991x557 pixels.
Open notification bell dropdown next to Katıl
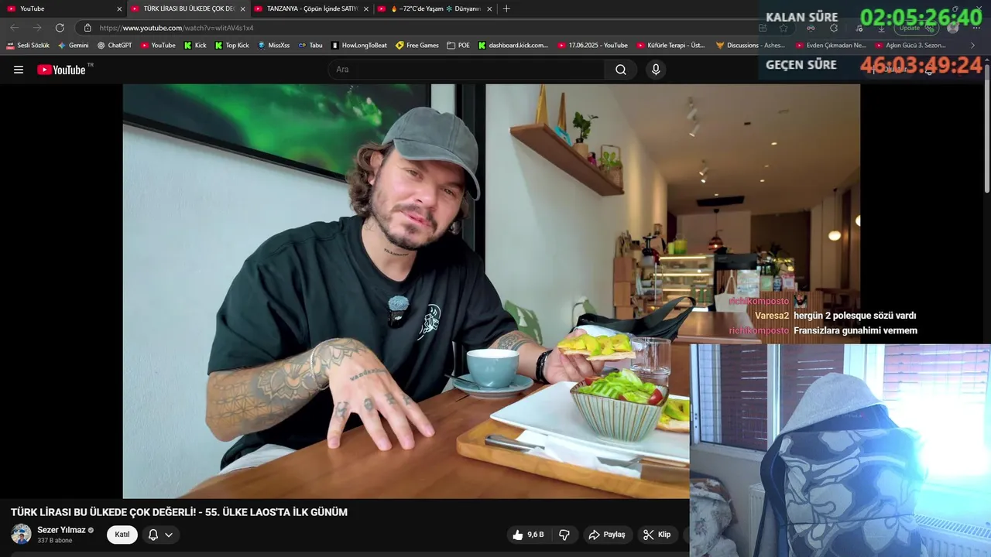tap(160, 535)
